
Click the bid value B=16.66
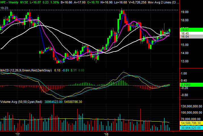pyautogui.click(x=66, y=2)
